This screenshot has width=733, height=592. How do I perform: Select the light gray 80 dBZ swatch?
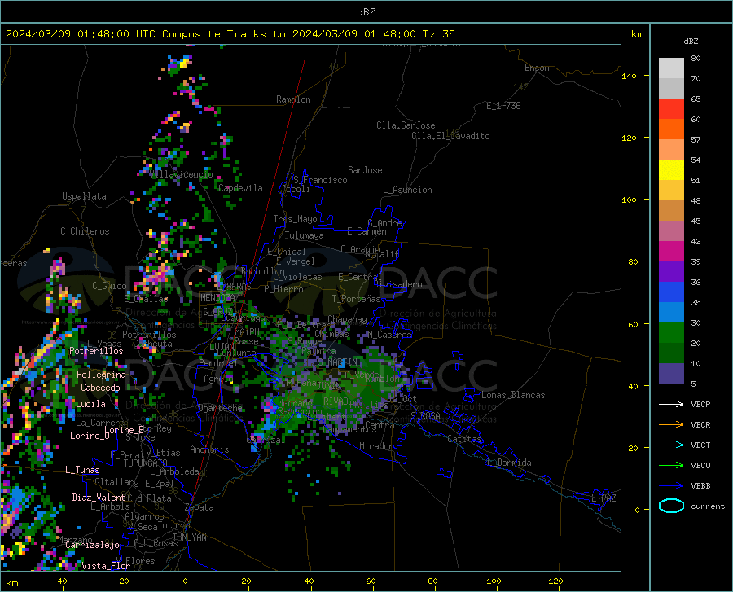671,68
